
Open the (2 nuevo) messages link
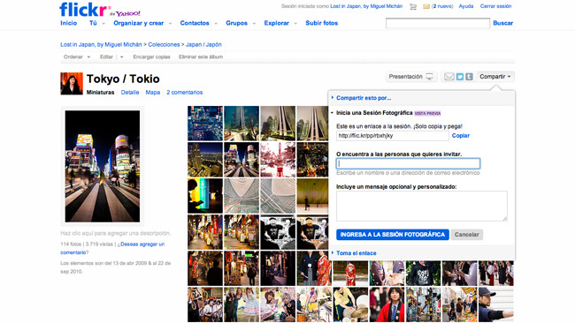pyautogui.click(x=442, y=6)
